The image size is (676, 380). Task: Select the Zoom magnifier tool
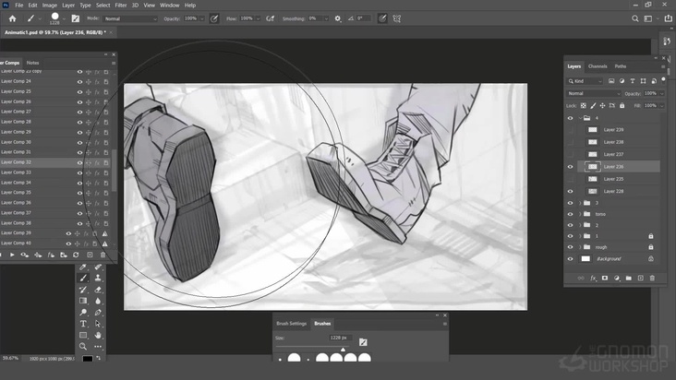(x=83, y=347)
